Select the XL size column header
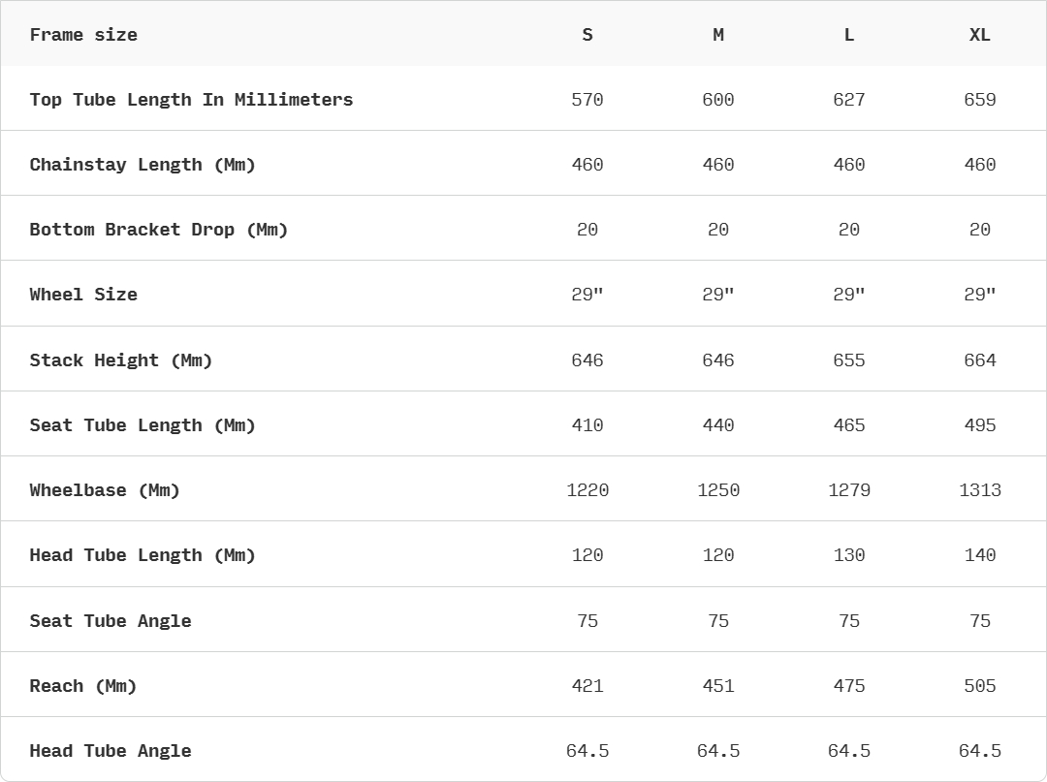This screenshot has width=1047, height=782. tap(979, 35)
